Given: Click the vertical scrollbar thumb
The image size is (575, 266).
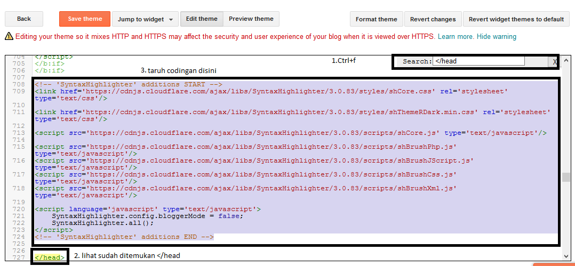Looking at the screenshot, I should point(566,178).
